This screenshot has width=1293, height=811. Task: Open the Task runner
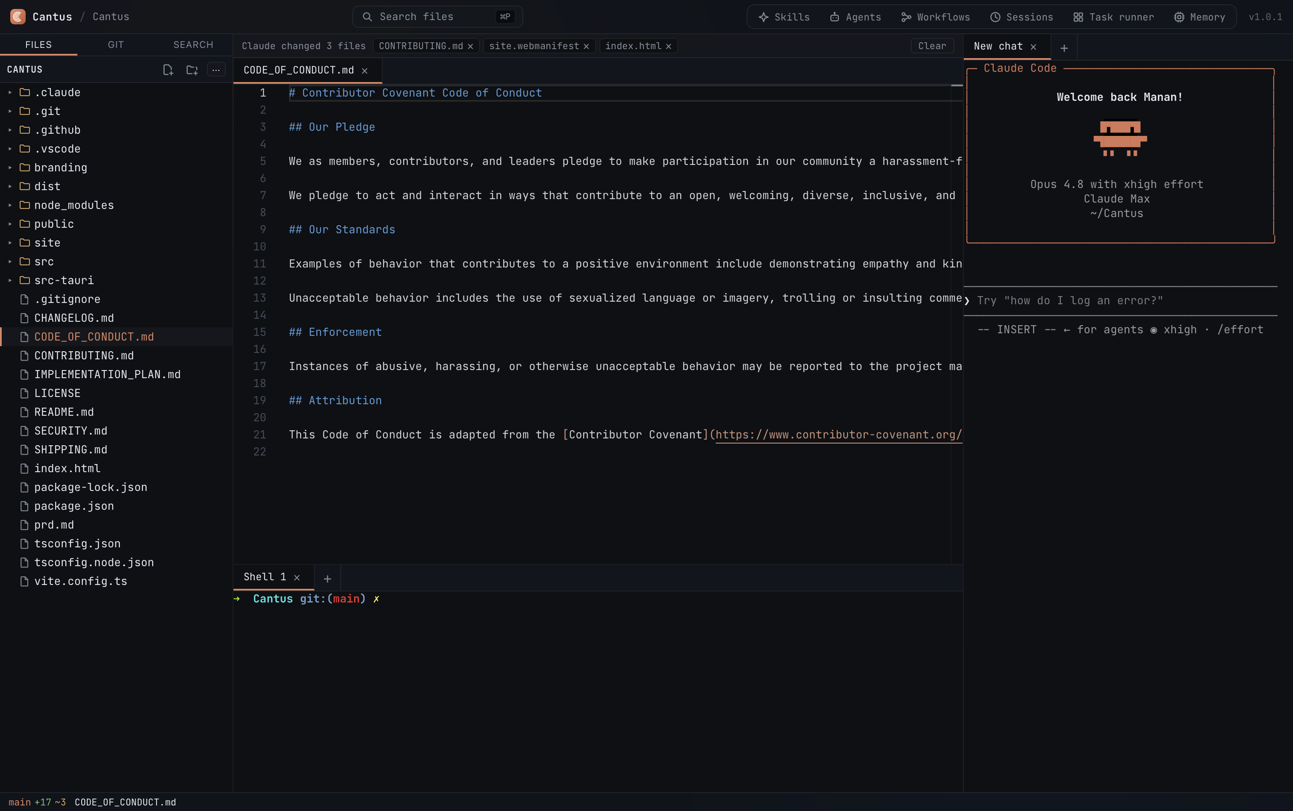(1113, 17)
